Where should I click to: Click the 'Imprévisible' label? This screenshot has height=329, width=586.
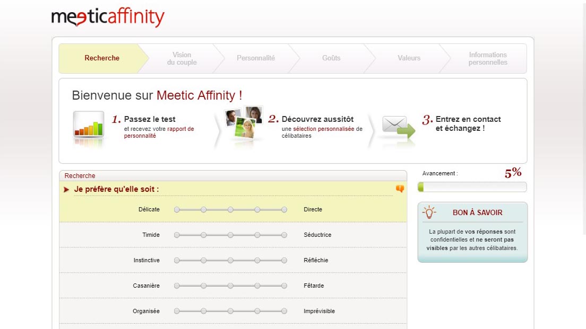(x=319, y=311)
